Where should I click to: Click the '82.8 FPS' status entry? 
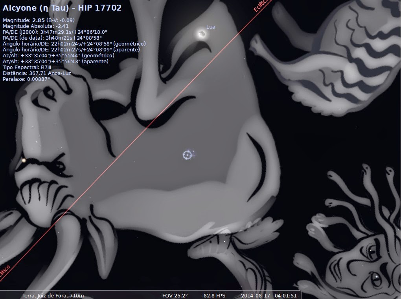click(x=214, y=296)
